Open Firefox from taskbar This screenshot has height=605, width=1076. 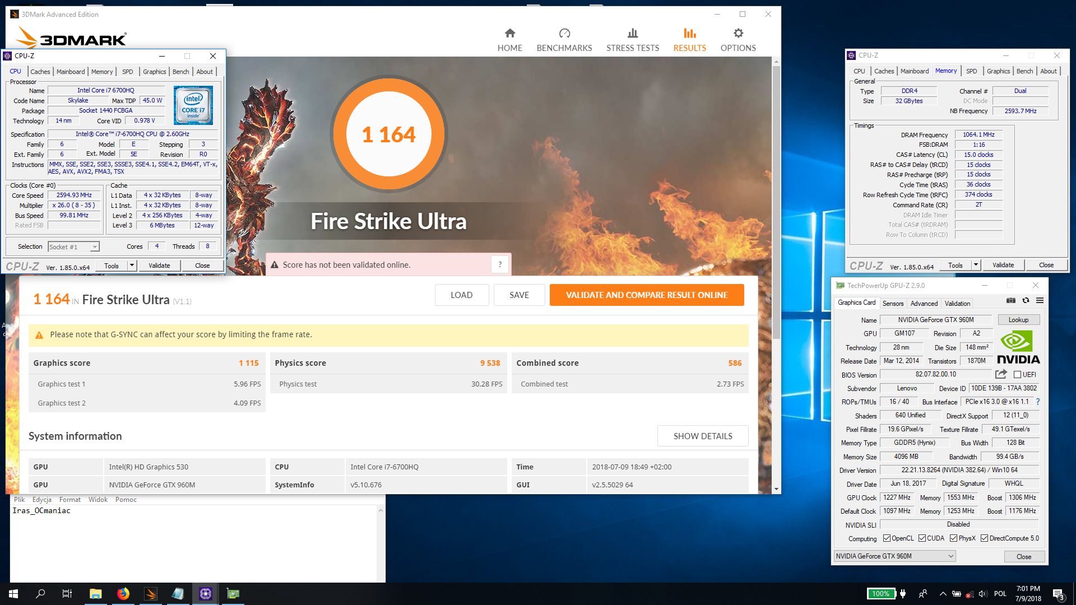(123, 594)
